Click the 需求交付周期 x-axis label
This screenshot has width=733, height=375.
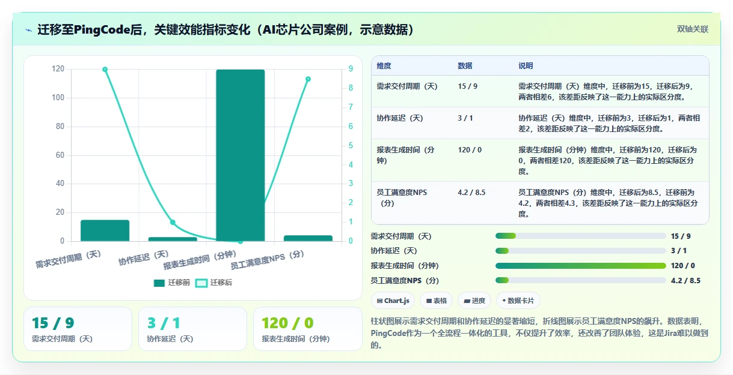(x=68, y=259)
